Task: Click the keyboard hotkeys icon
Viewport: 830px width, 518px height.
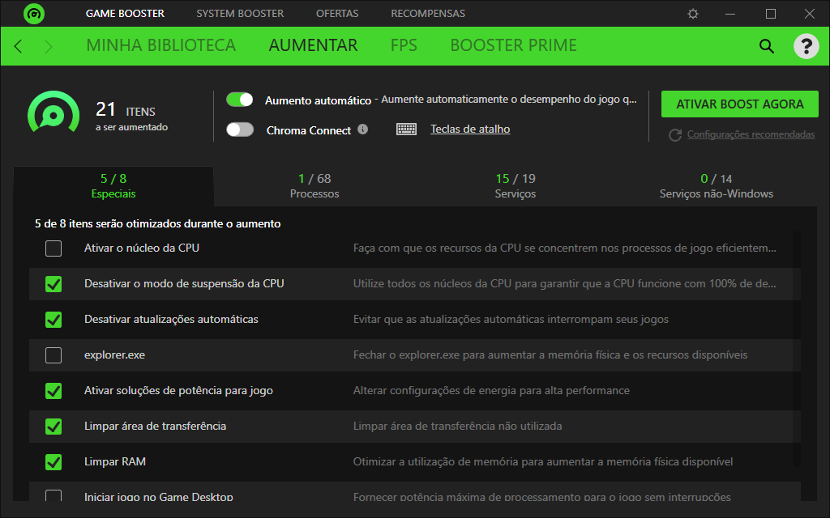Action: pyautogui.click(x=407, y=129)
